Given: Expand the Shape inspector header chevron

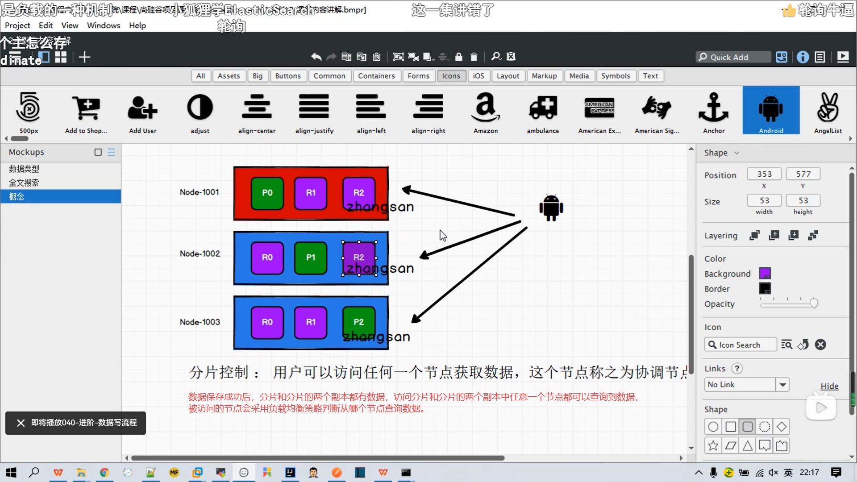Looking at the screenshot, I should [736, 153].
